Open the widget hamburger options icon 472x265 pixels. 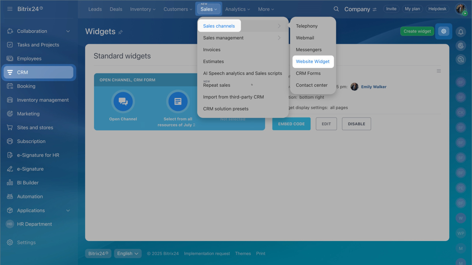pyautogui.click(x=438, y=71)
